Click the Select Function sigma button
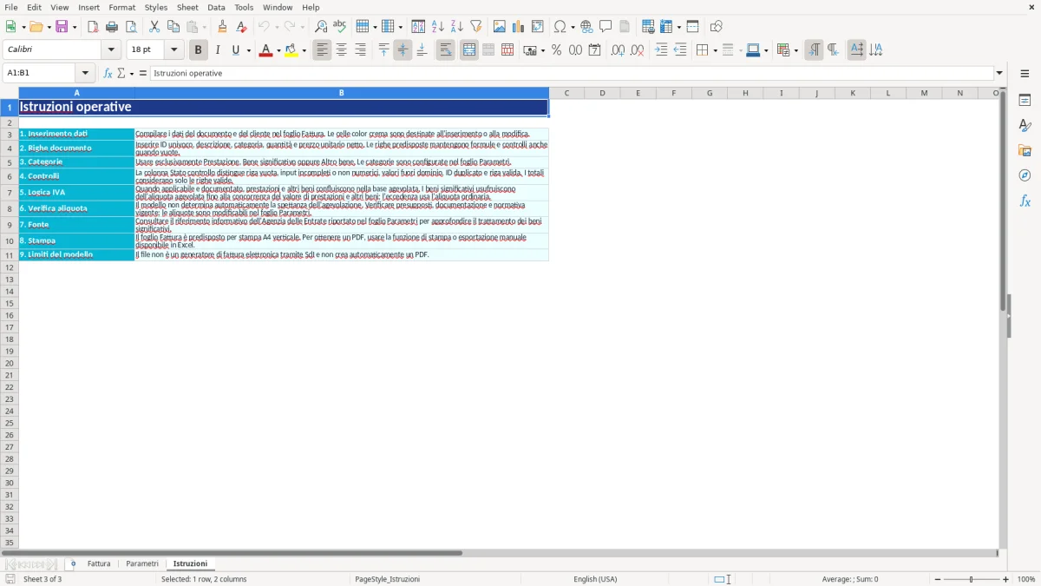The width and height of the screenshot is (1041, 586). click(121, 73)
